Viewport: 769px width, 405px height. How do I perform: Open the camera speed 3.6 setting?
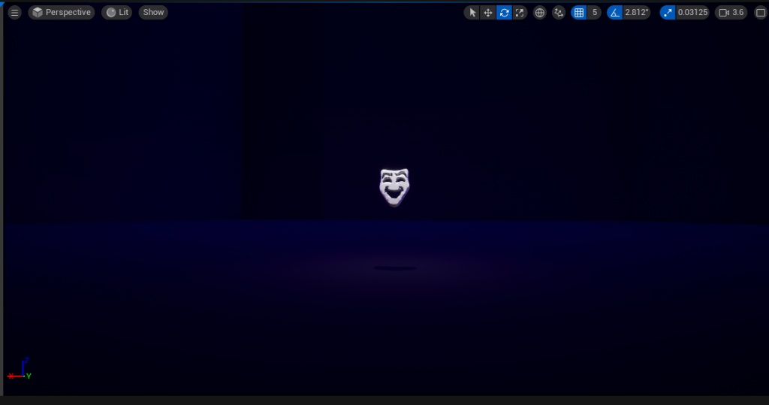[x=731, y=12]
